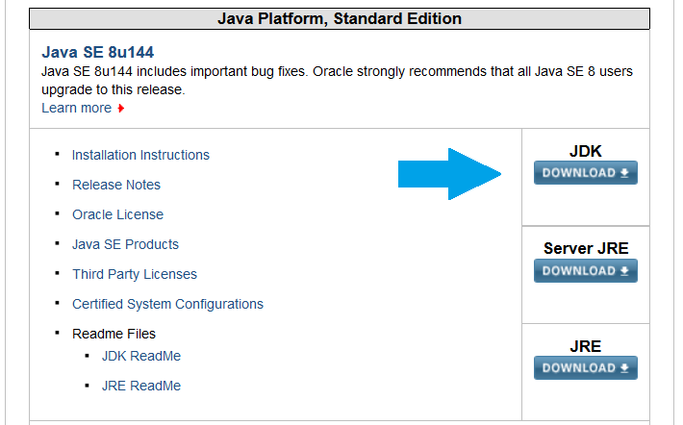Click the Java Platform, Standard Edition header
The height and width of the screenshot is (425, 683).
pyautogui.click(x=340, y=18)
